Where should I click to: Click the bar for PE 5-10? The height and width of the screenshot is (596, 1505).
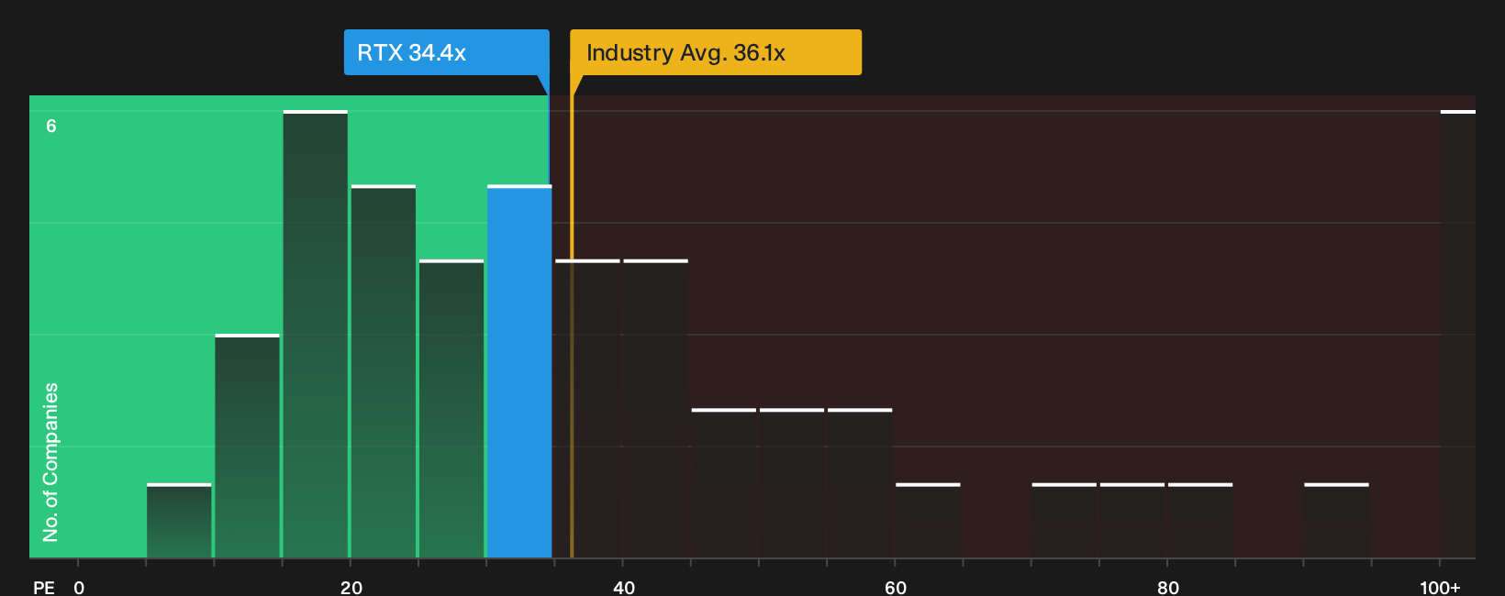pyautogui.click(x=179, y=521)
